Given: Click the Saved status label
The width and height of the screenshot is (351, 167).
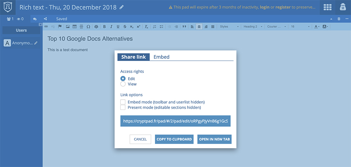Looking at the screenshot, I should point(61,19).
